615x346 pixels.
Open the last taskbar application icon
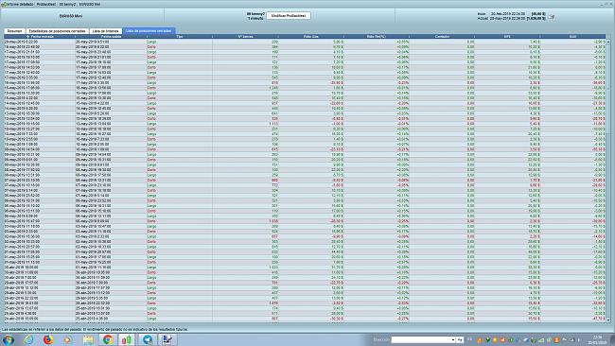tap(167, 339)
